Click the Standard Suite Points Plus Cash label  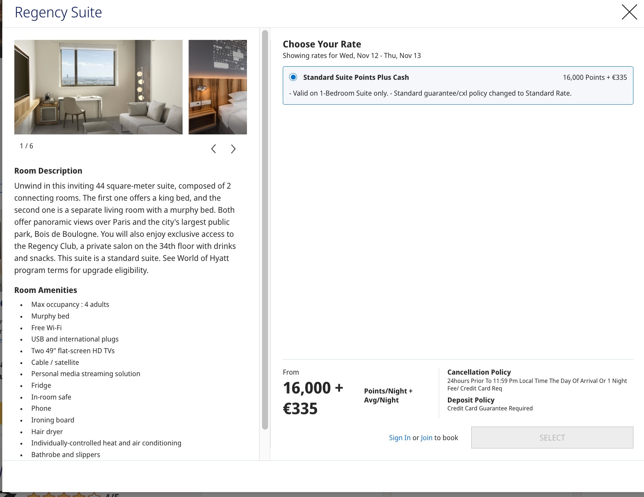356,77
